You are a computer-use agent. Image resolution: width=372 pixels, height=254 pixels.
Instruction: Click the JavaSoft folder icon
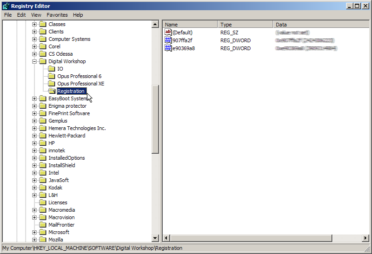tap(43, 180)
